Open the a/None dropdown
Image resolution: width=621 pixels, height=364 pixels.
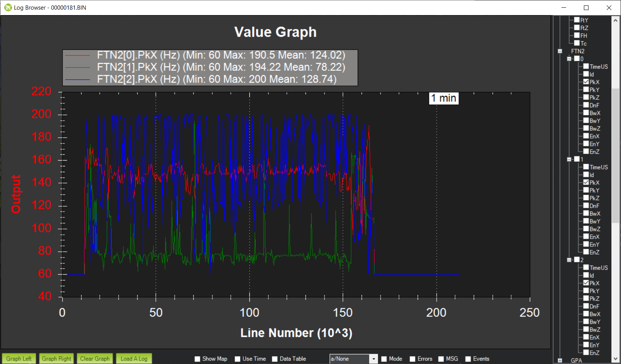[373, 359]
